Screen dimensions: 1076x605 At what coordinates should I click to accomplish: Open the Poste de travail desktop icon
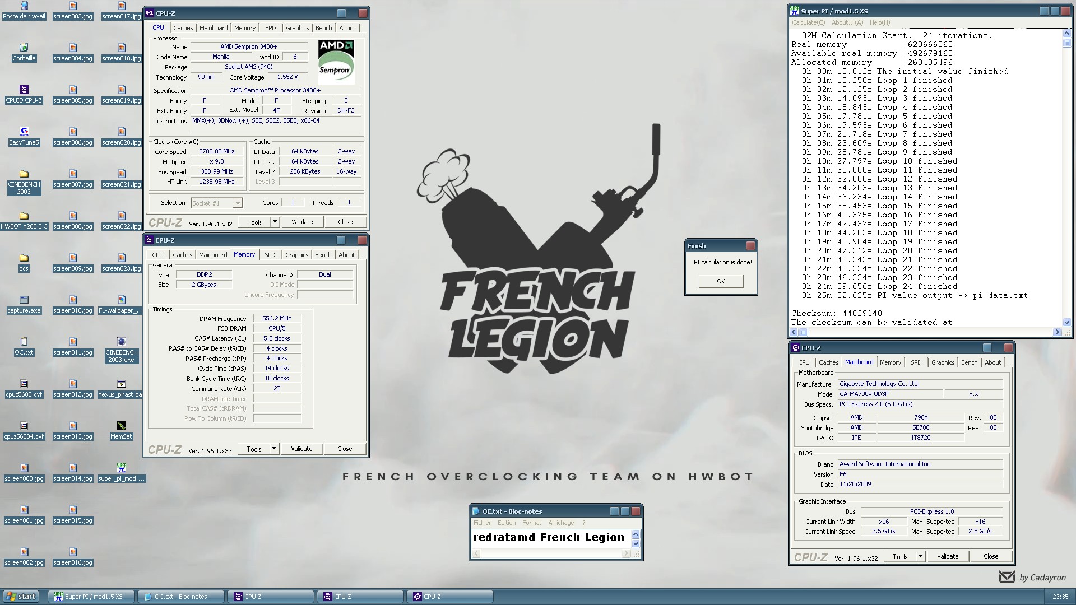(x=24, y=11)
